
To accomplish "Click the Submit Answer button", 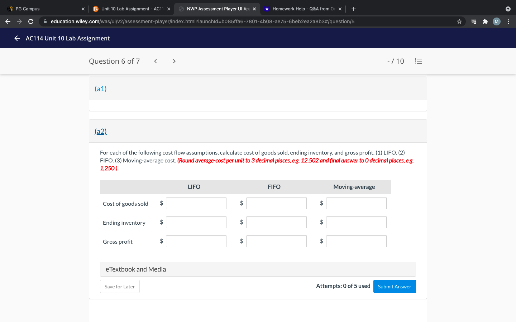I will (x=395, y=286).
